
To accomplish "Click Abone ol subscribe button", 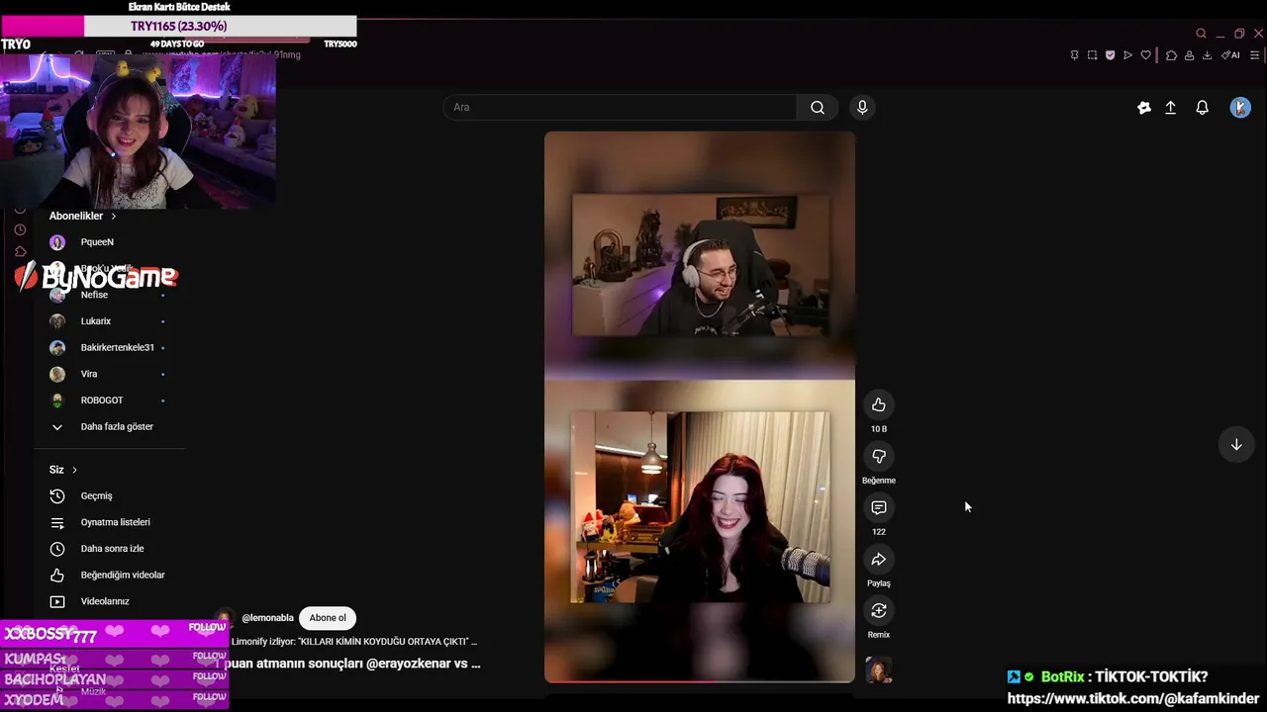I will pyautogui.click(x=328, y=618).
